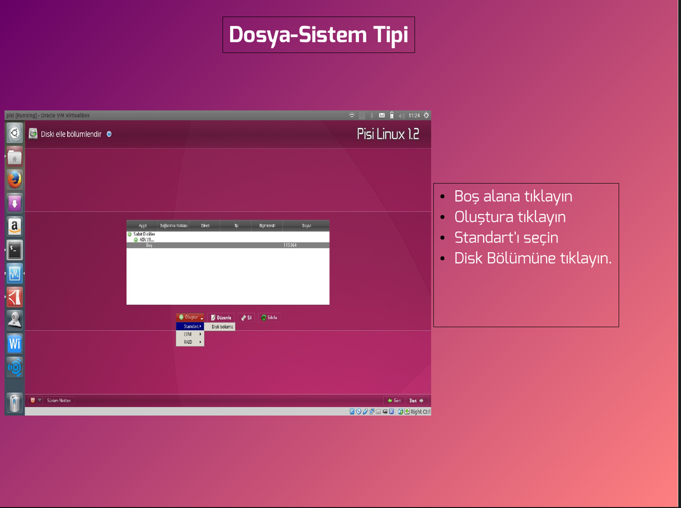Click the 'Tip' column header
681x508 pixels.
[236, 225]
